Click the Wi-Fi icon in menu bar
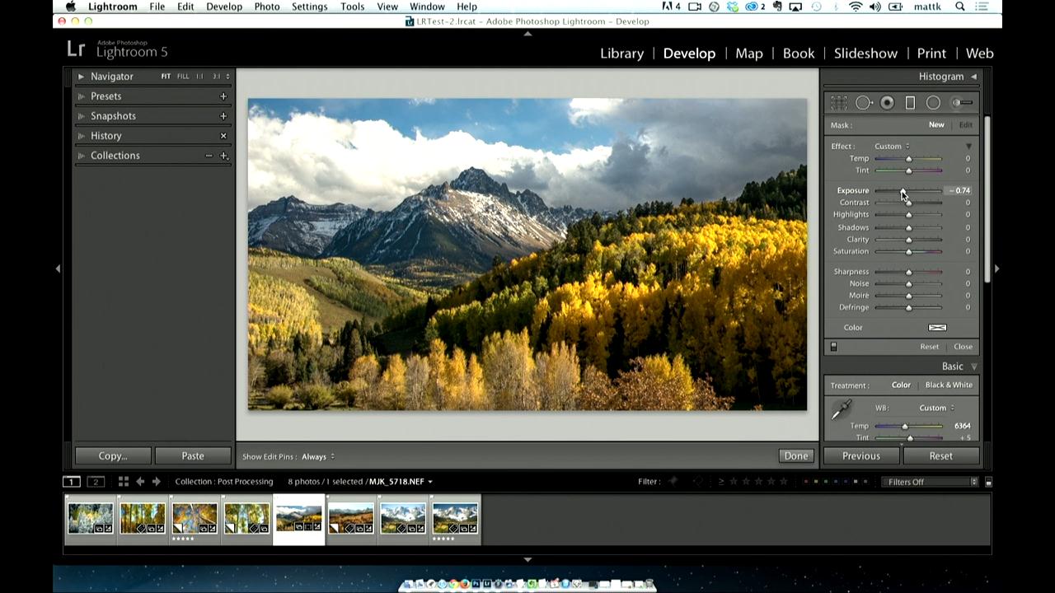Screen dimensions: 1055x593 [856, 7]
